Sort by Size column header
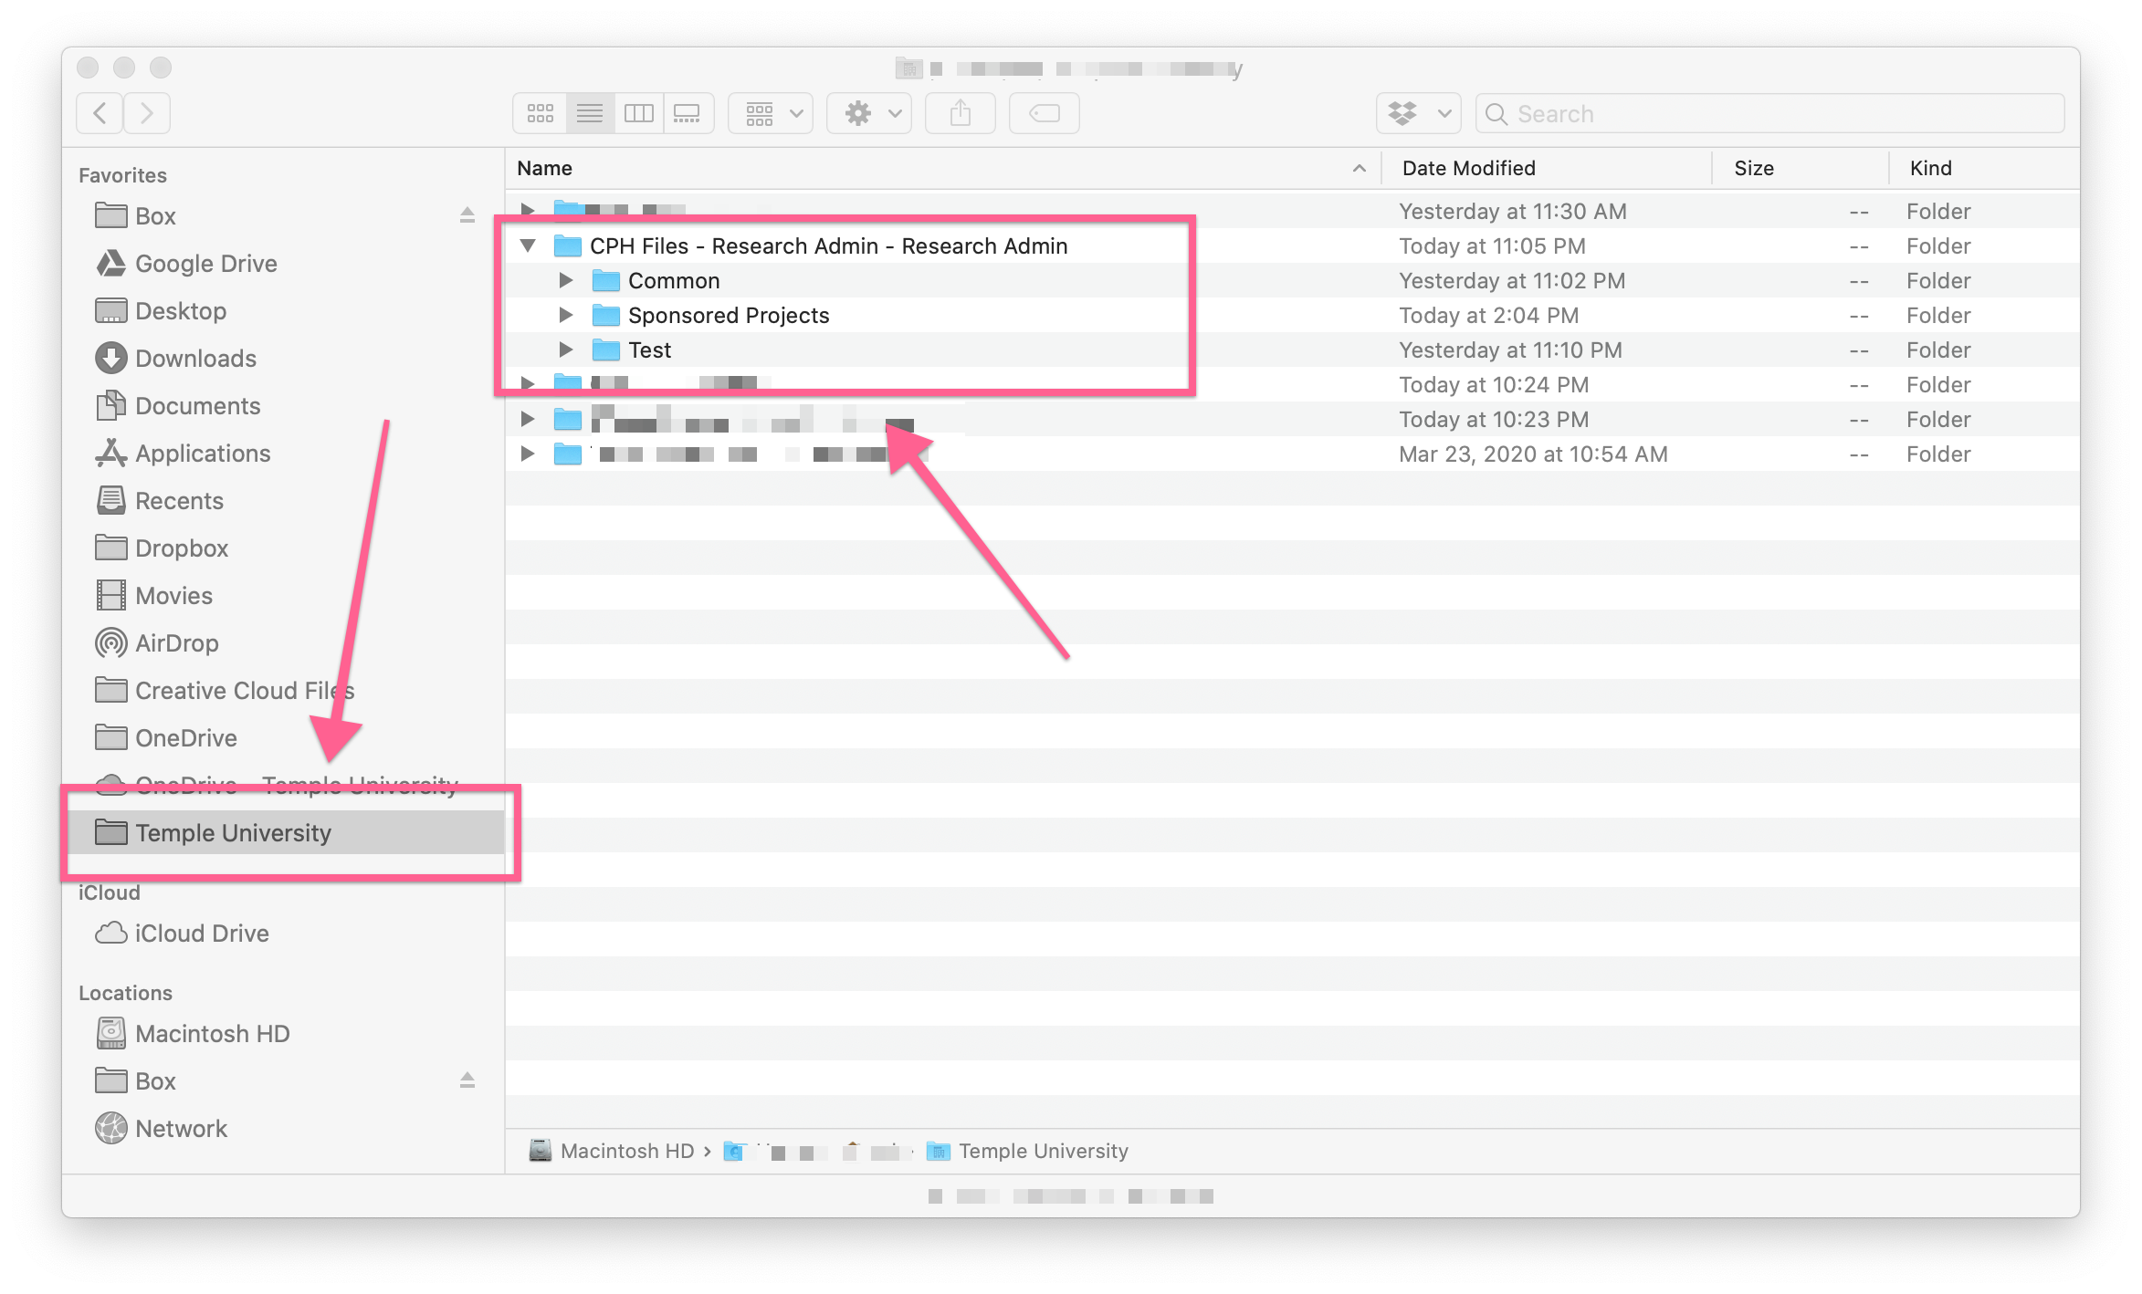The height and width of the screenshot is (1294, 2142). tap(1800, 168)
